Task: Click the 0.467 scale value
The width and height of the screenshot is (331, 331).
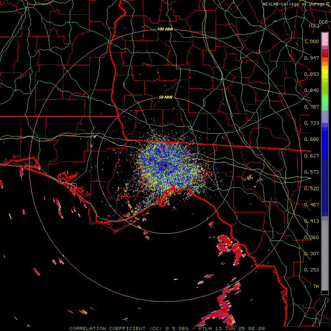Action: point(312,205)
